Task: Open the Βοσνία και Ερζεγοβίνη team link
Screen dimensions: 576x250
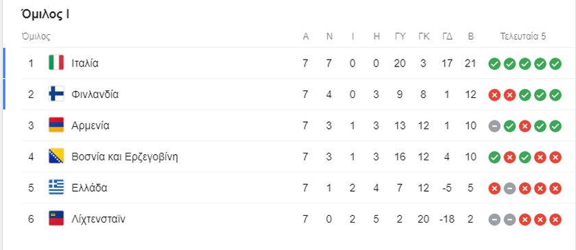Action: pyautogui.click(x=125, y=157)
